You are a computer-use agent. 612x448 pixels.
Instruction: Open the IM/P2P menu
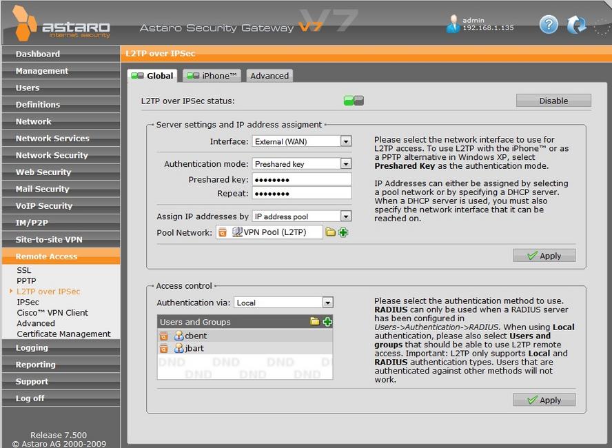61,223
